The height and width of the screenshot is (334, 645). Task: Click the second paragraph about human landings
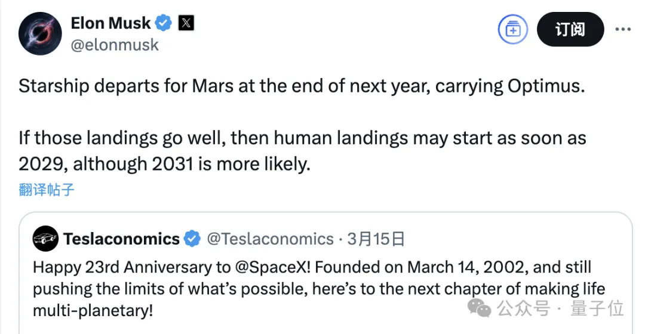tap(302, 150)
